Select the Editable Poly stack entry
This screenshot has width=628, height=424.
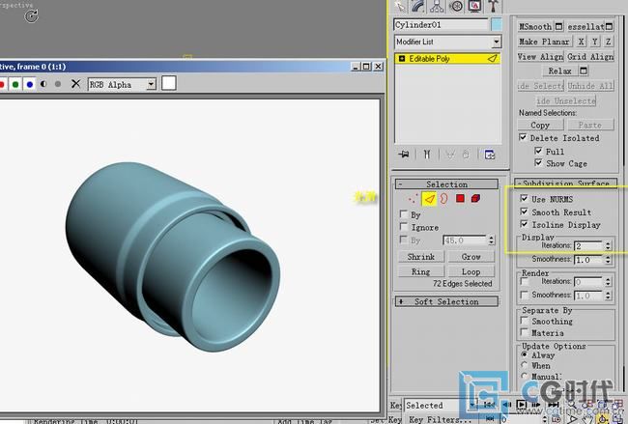point(447,59)
